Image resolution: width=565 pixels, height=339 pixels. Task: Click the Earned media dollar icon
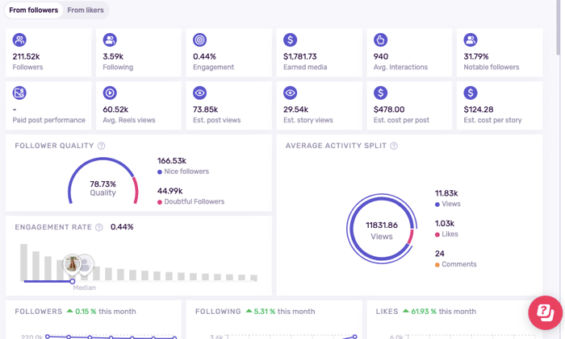[291, 40]
